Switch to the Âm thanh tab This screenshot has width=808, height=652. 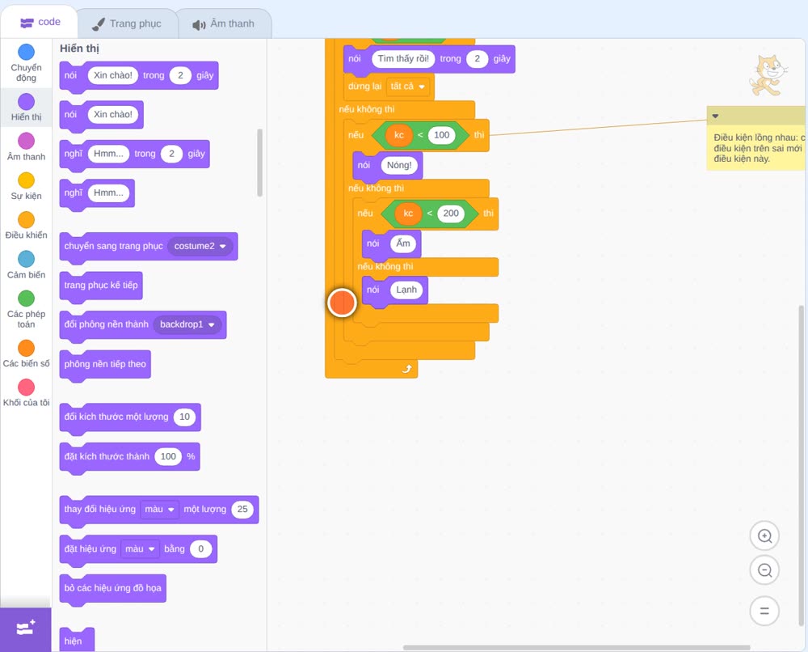click(x=224, y=23)
